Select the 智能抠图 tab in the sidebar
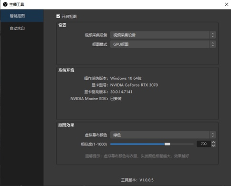The image size is (231, 186). [x=22, y=16]
